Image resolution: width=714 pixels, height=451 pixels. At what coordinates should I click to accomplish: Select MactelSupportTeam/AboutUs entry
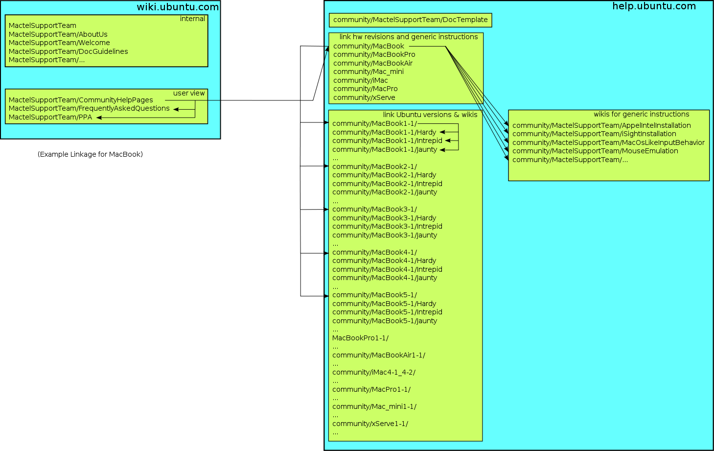coord(58,34)
